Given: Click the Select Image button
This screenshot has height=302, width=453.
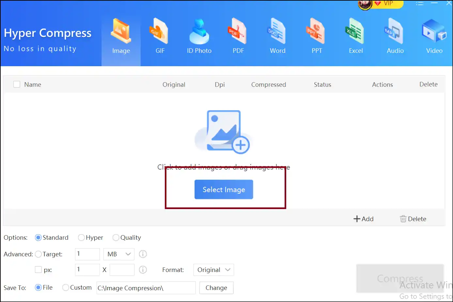Looking at the screenshot, I should coord(224,189).
